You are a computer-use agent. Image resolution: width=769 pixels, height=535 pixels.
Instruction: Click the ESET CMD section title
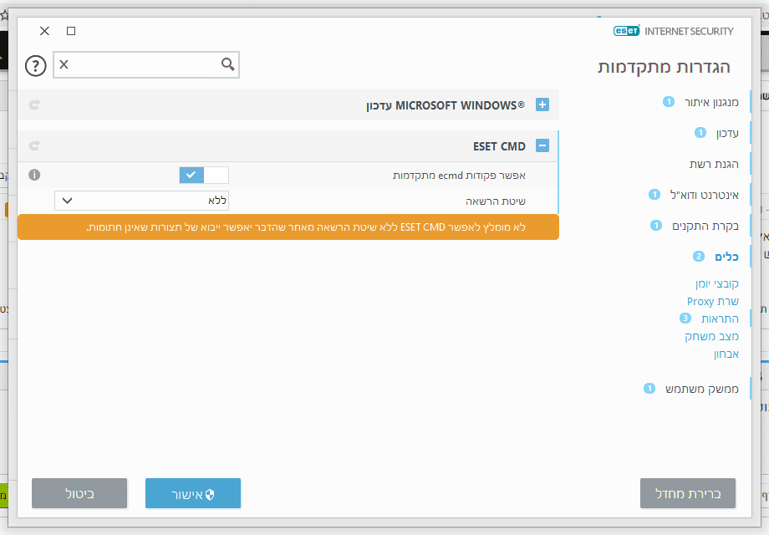point(499,146)
